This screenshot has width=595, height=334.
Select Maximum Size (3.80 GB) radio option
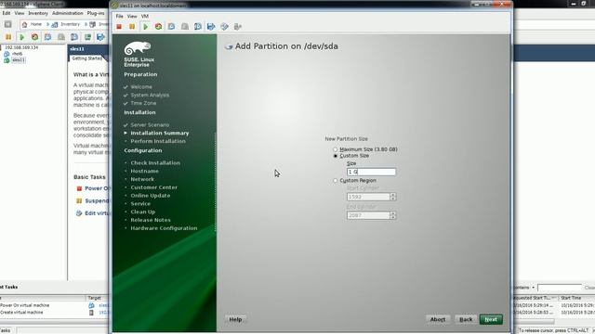click(x=335, y=149)
